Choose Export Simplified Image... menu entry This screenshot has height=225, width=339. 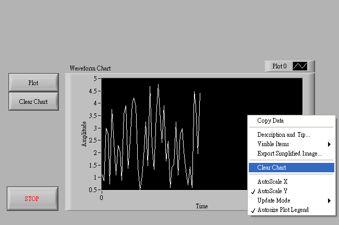point(292,153)
